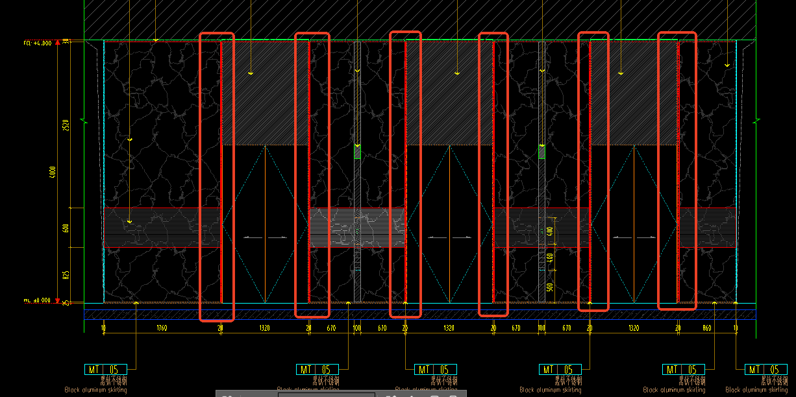Viewport: 796px width, 397px height.
Task: Select the 4000 overall height dimension
Action: 53,172
